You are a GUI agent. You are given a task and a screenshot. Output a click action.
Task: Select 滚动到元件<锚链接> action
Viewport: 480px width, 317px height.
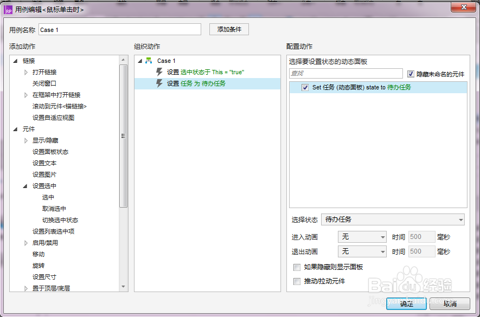[60, 107]
